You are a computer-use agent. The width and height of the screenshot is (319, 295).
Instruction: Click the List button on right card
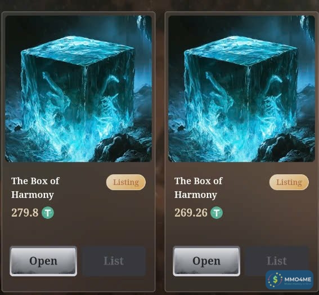(x=277, y=261)
